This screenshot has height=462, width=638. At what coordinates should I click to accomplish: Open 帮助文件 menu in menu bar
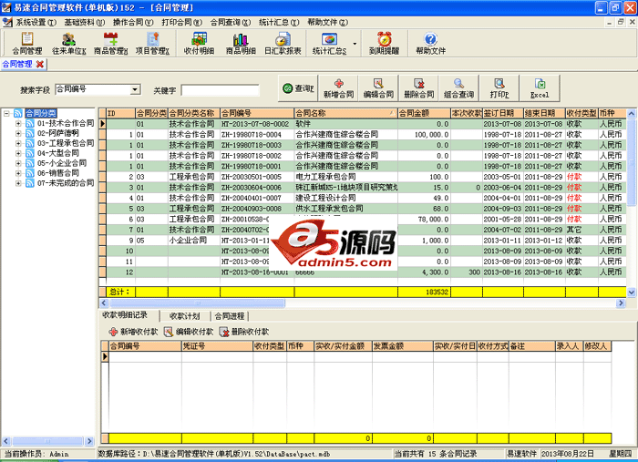click(x=327, y=23)
